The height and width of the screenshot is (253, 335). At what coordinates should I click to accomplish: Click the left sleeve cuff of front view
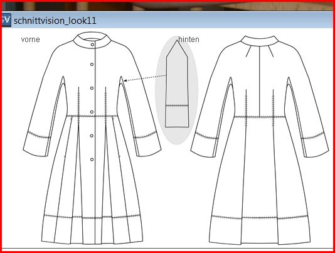coord(36,144)
